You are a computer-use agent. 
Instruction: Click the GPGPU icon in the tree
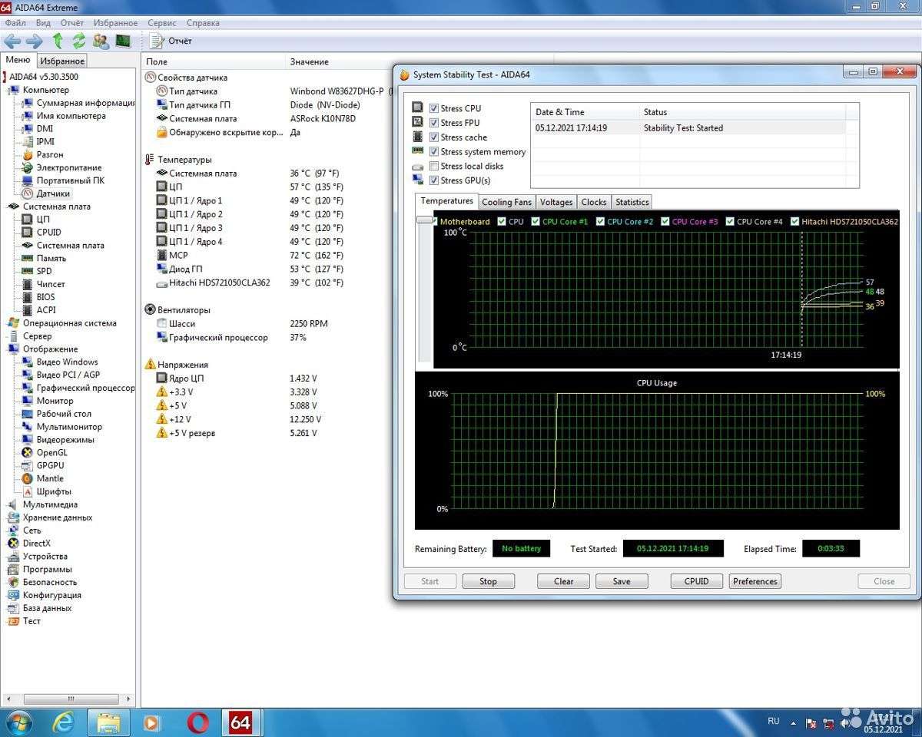coord(28,465)
